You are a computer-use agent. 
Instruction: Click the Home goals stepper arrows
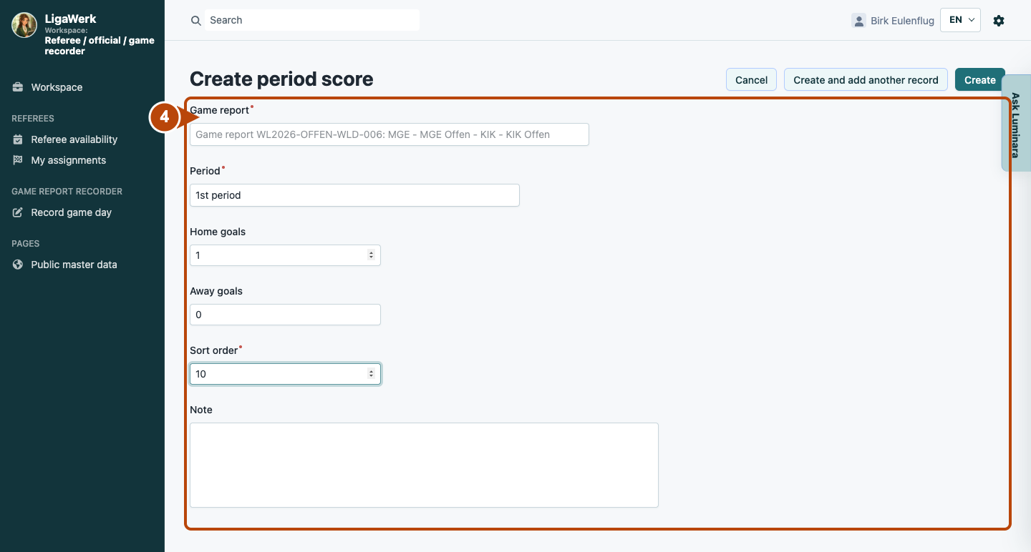point(371,255)
